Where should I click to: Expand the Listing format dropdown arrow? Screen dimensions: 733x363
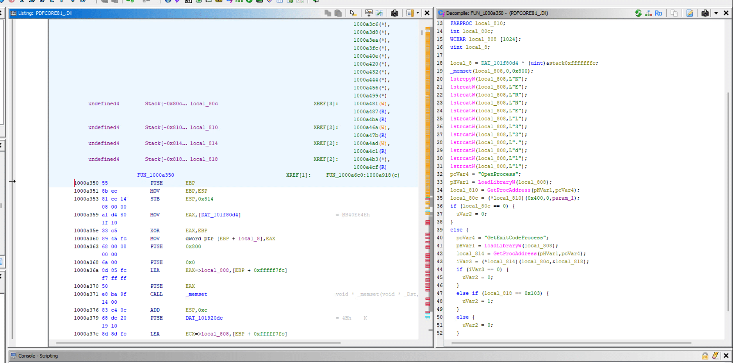pyautogui.click(x=417, y=13)
